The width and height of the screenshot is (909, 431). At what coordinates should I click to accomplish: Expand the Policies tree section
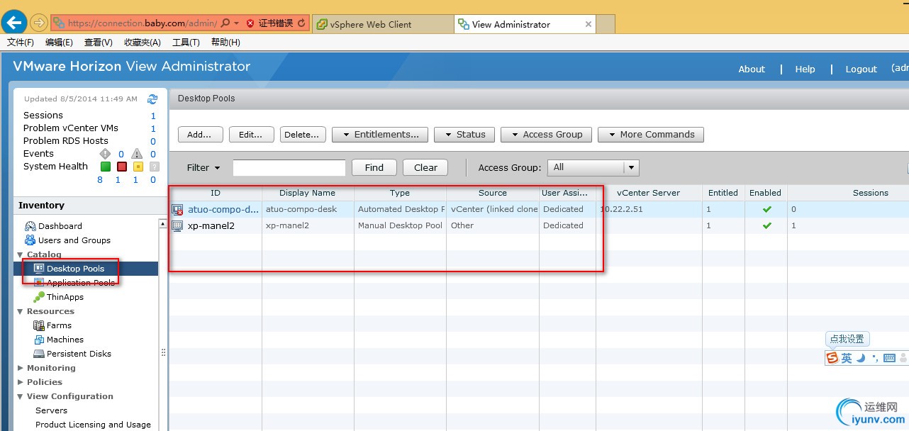(20, 382)
